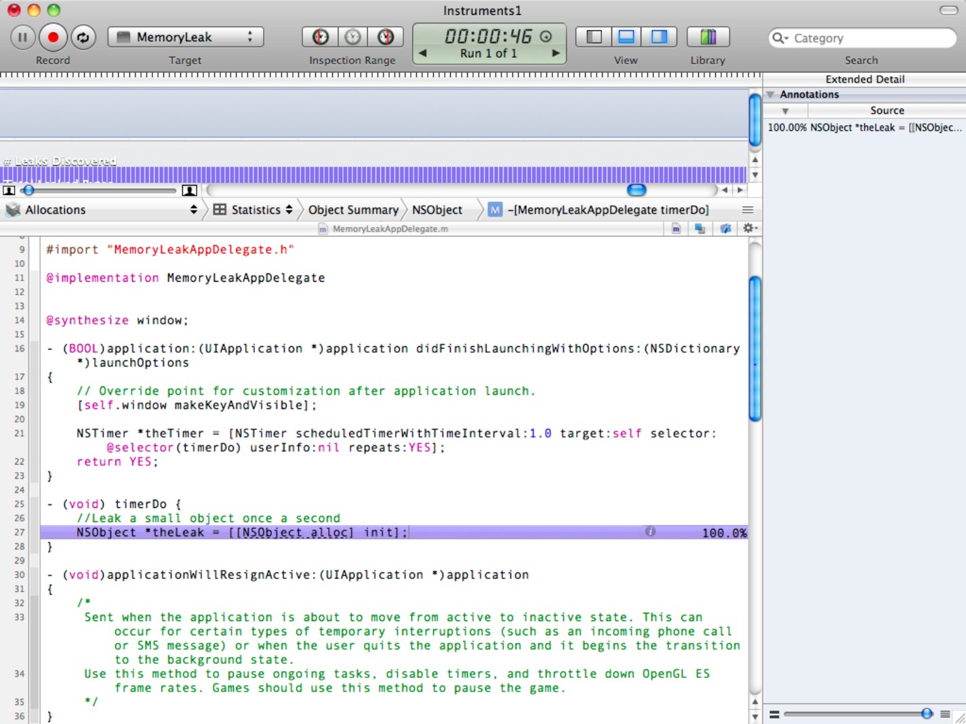Click the compact rows icon beside slider
Screen dimensions: 966x724
pyautogui.click(x=774, y=714)
